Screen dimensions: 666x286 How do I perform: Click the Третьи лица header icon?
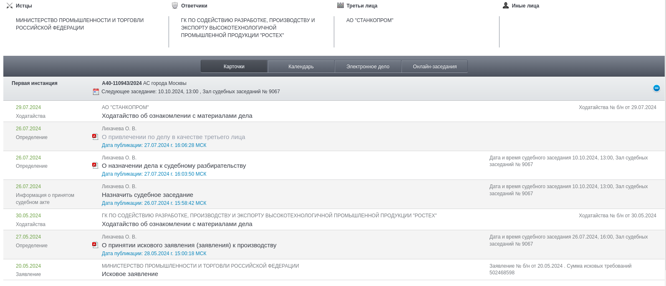[341, 6]
